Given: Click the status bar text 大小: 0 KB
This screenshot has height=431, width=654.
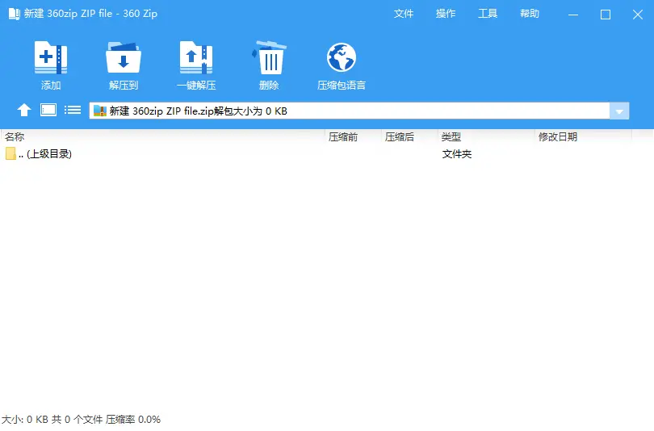Looking at the screenshot, I should (x=25, y=420).
